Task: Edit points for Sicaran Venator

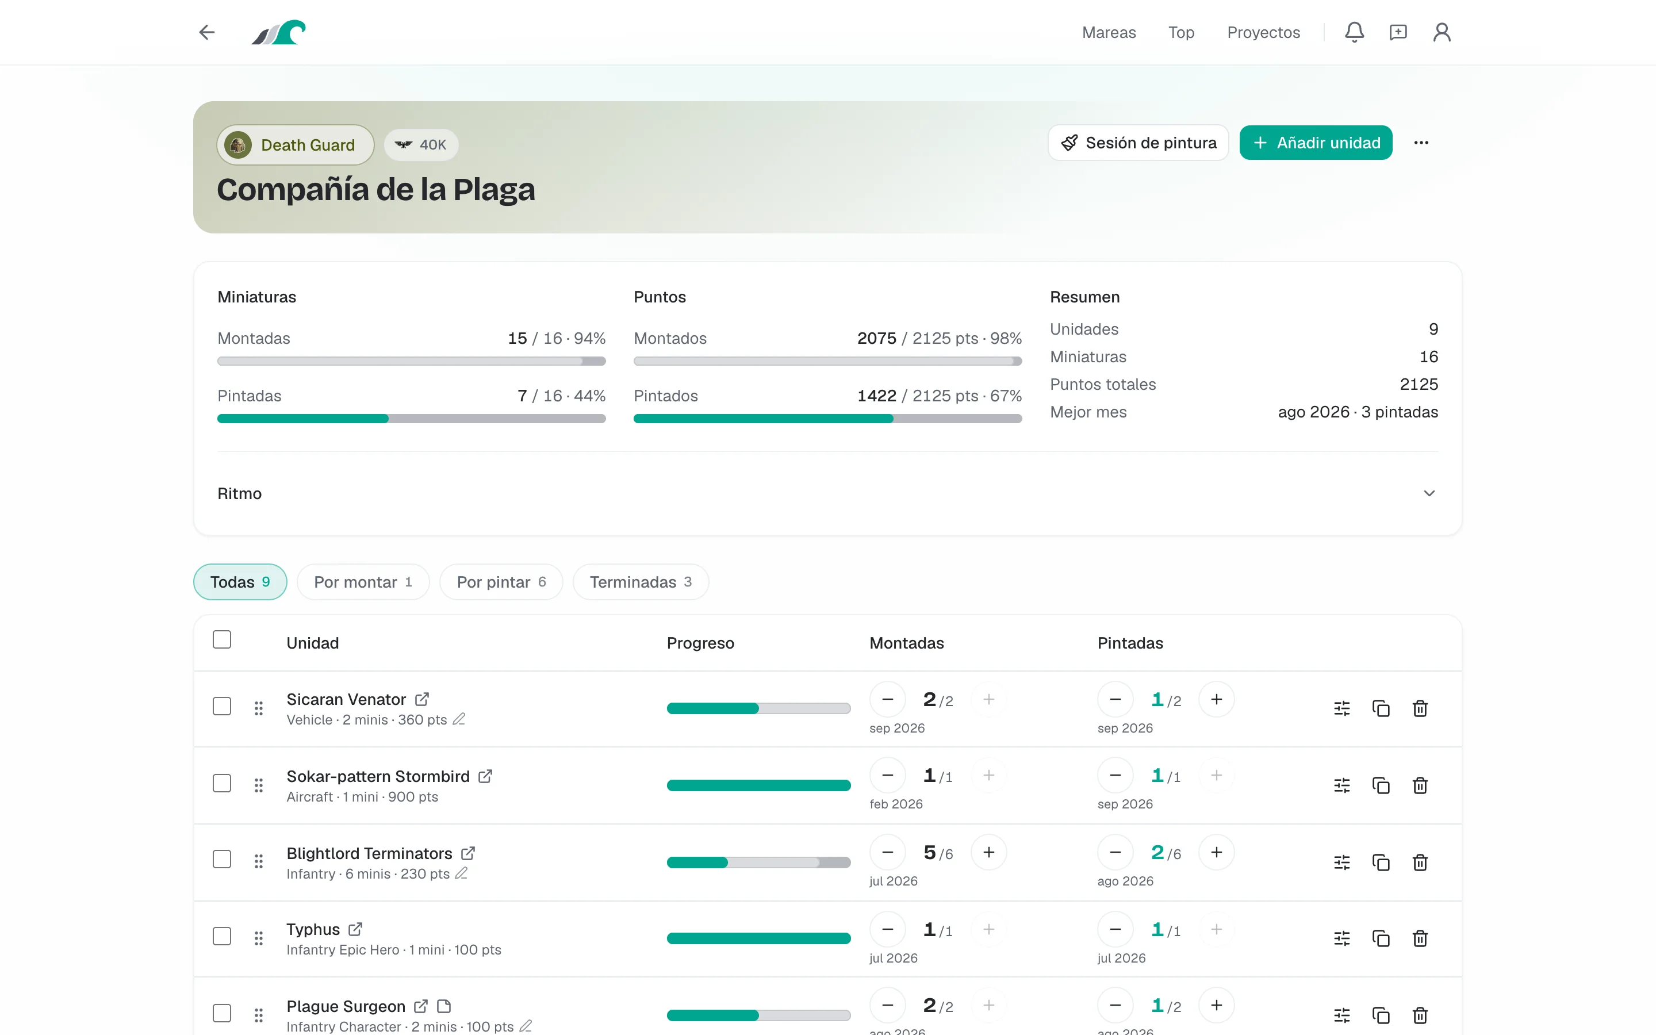Action: click(459, 719)
